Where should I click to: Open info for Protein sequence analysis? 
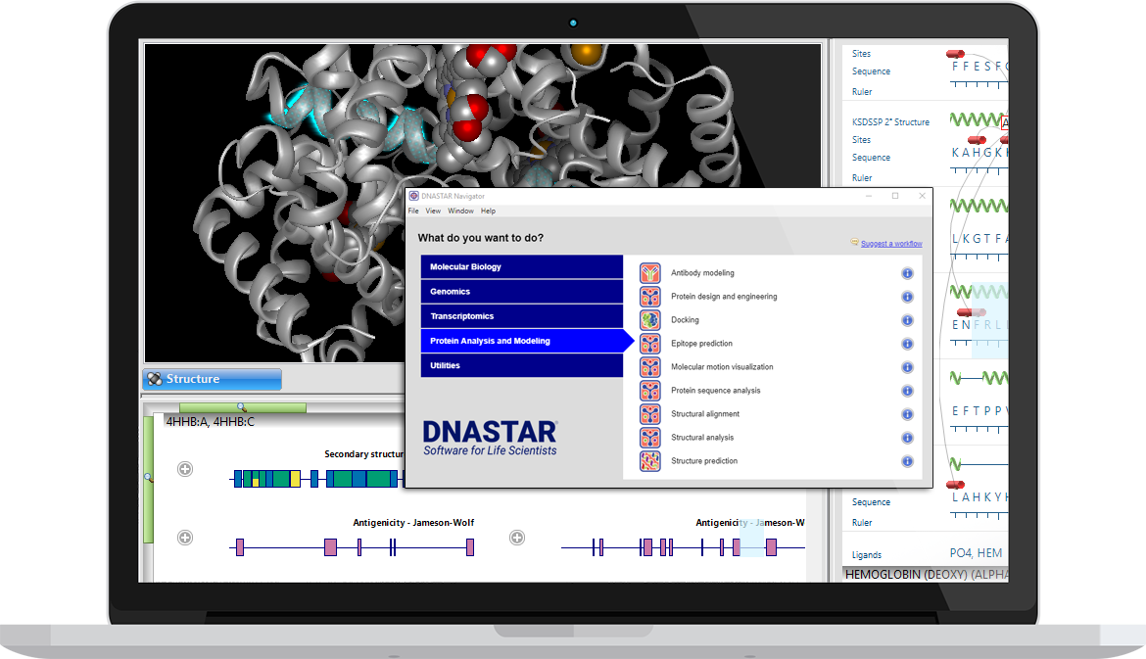coord(907,391)
